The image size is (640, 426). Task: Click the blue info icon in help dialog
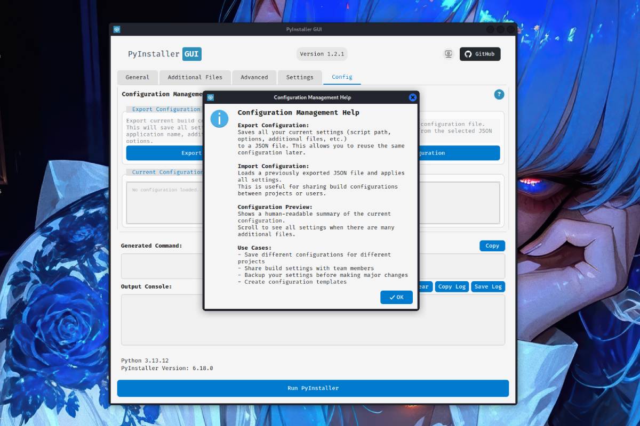pyautogui.click(x=219, y=118)
